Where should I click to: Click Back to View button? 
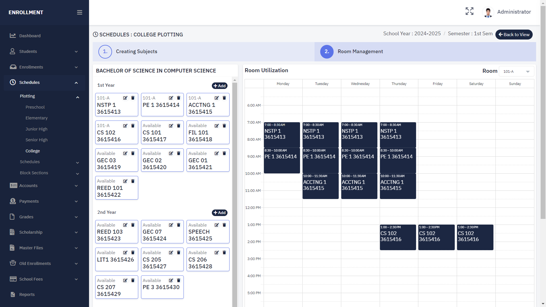click(514, 35)
